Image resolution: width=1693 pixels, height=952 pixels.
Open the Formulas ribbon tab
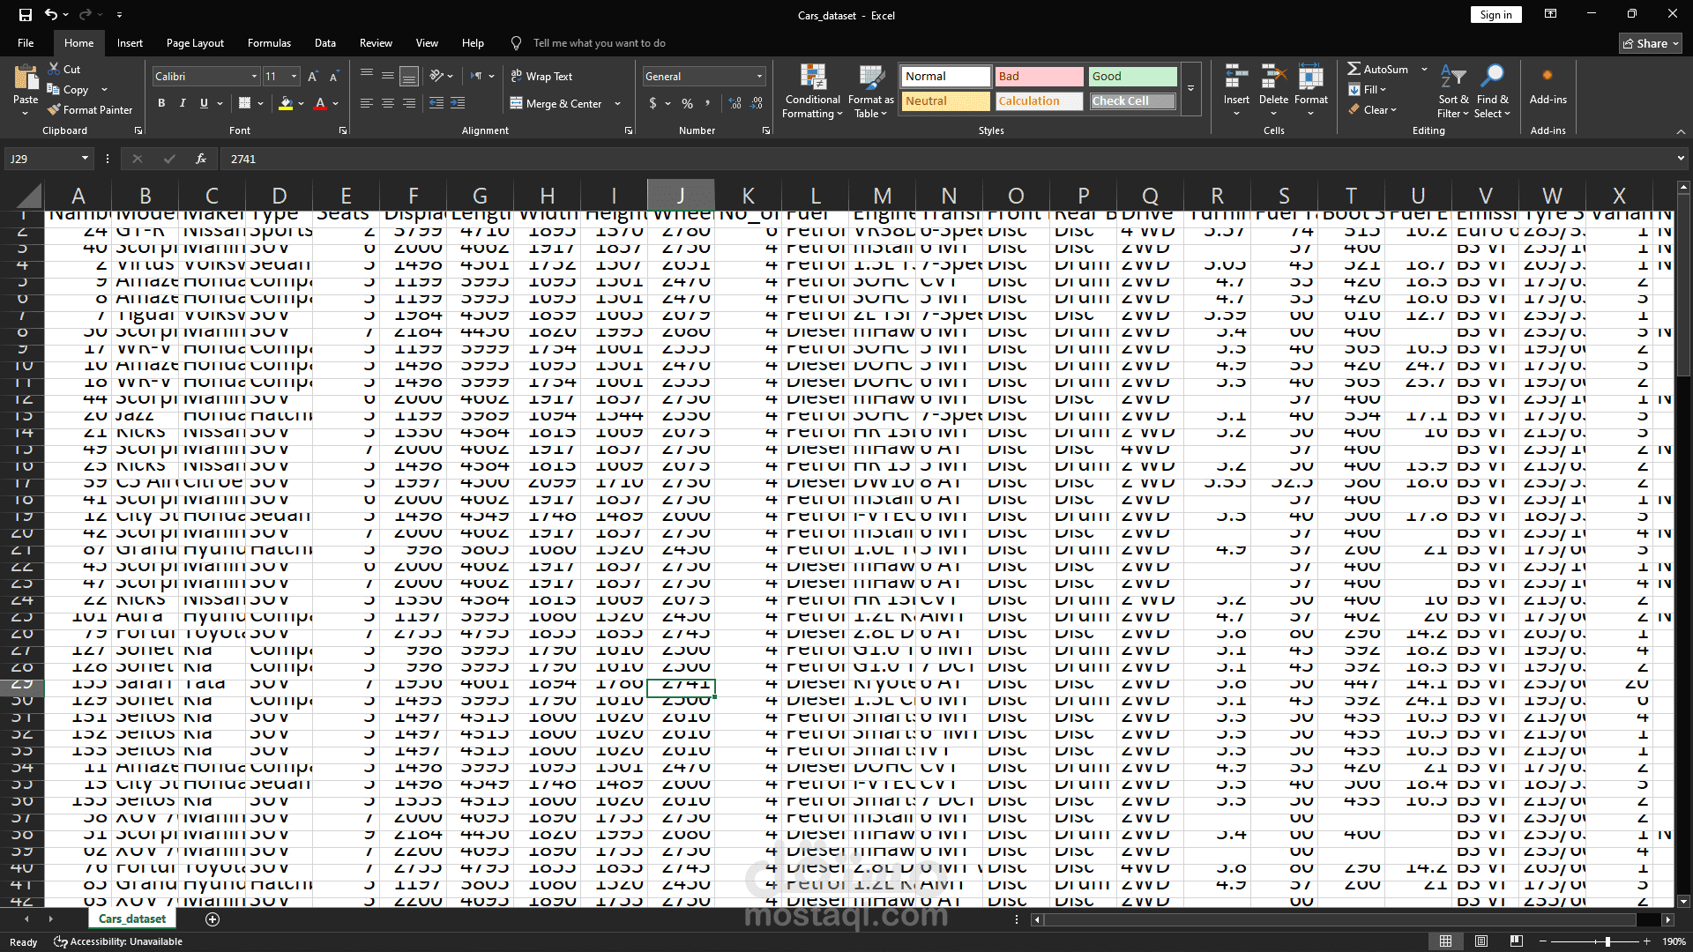pyautogui.click(x=269, y=43)
